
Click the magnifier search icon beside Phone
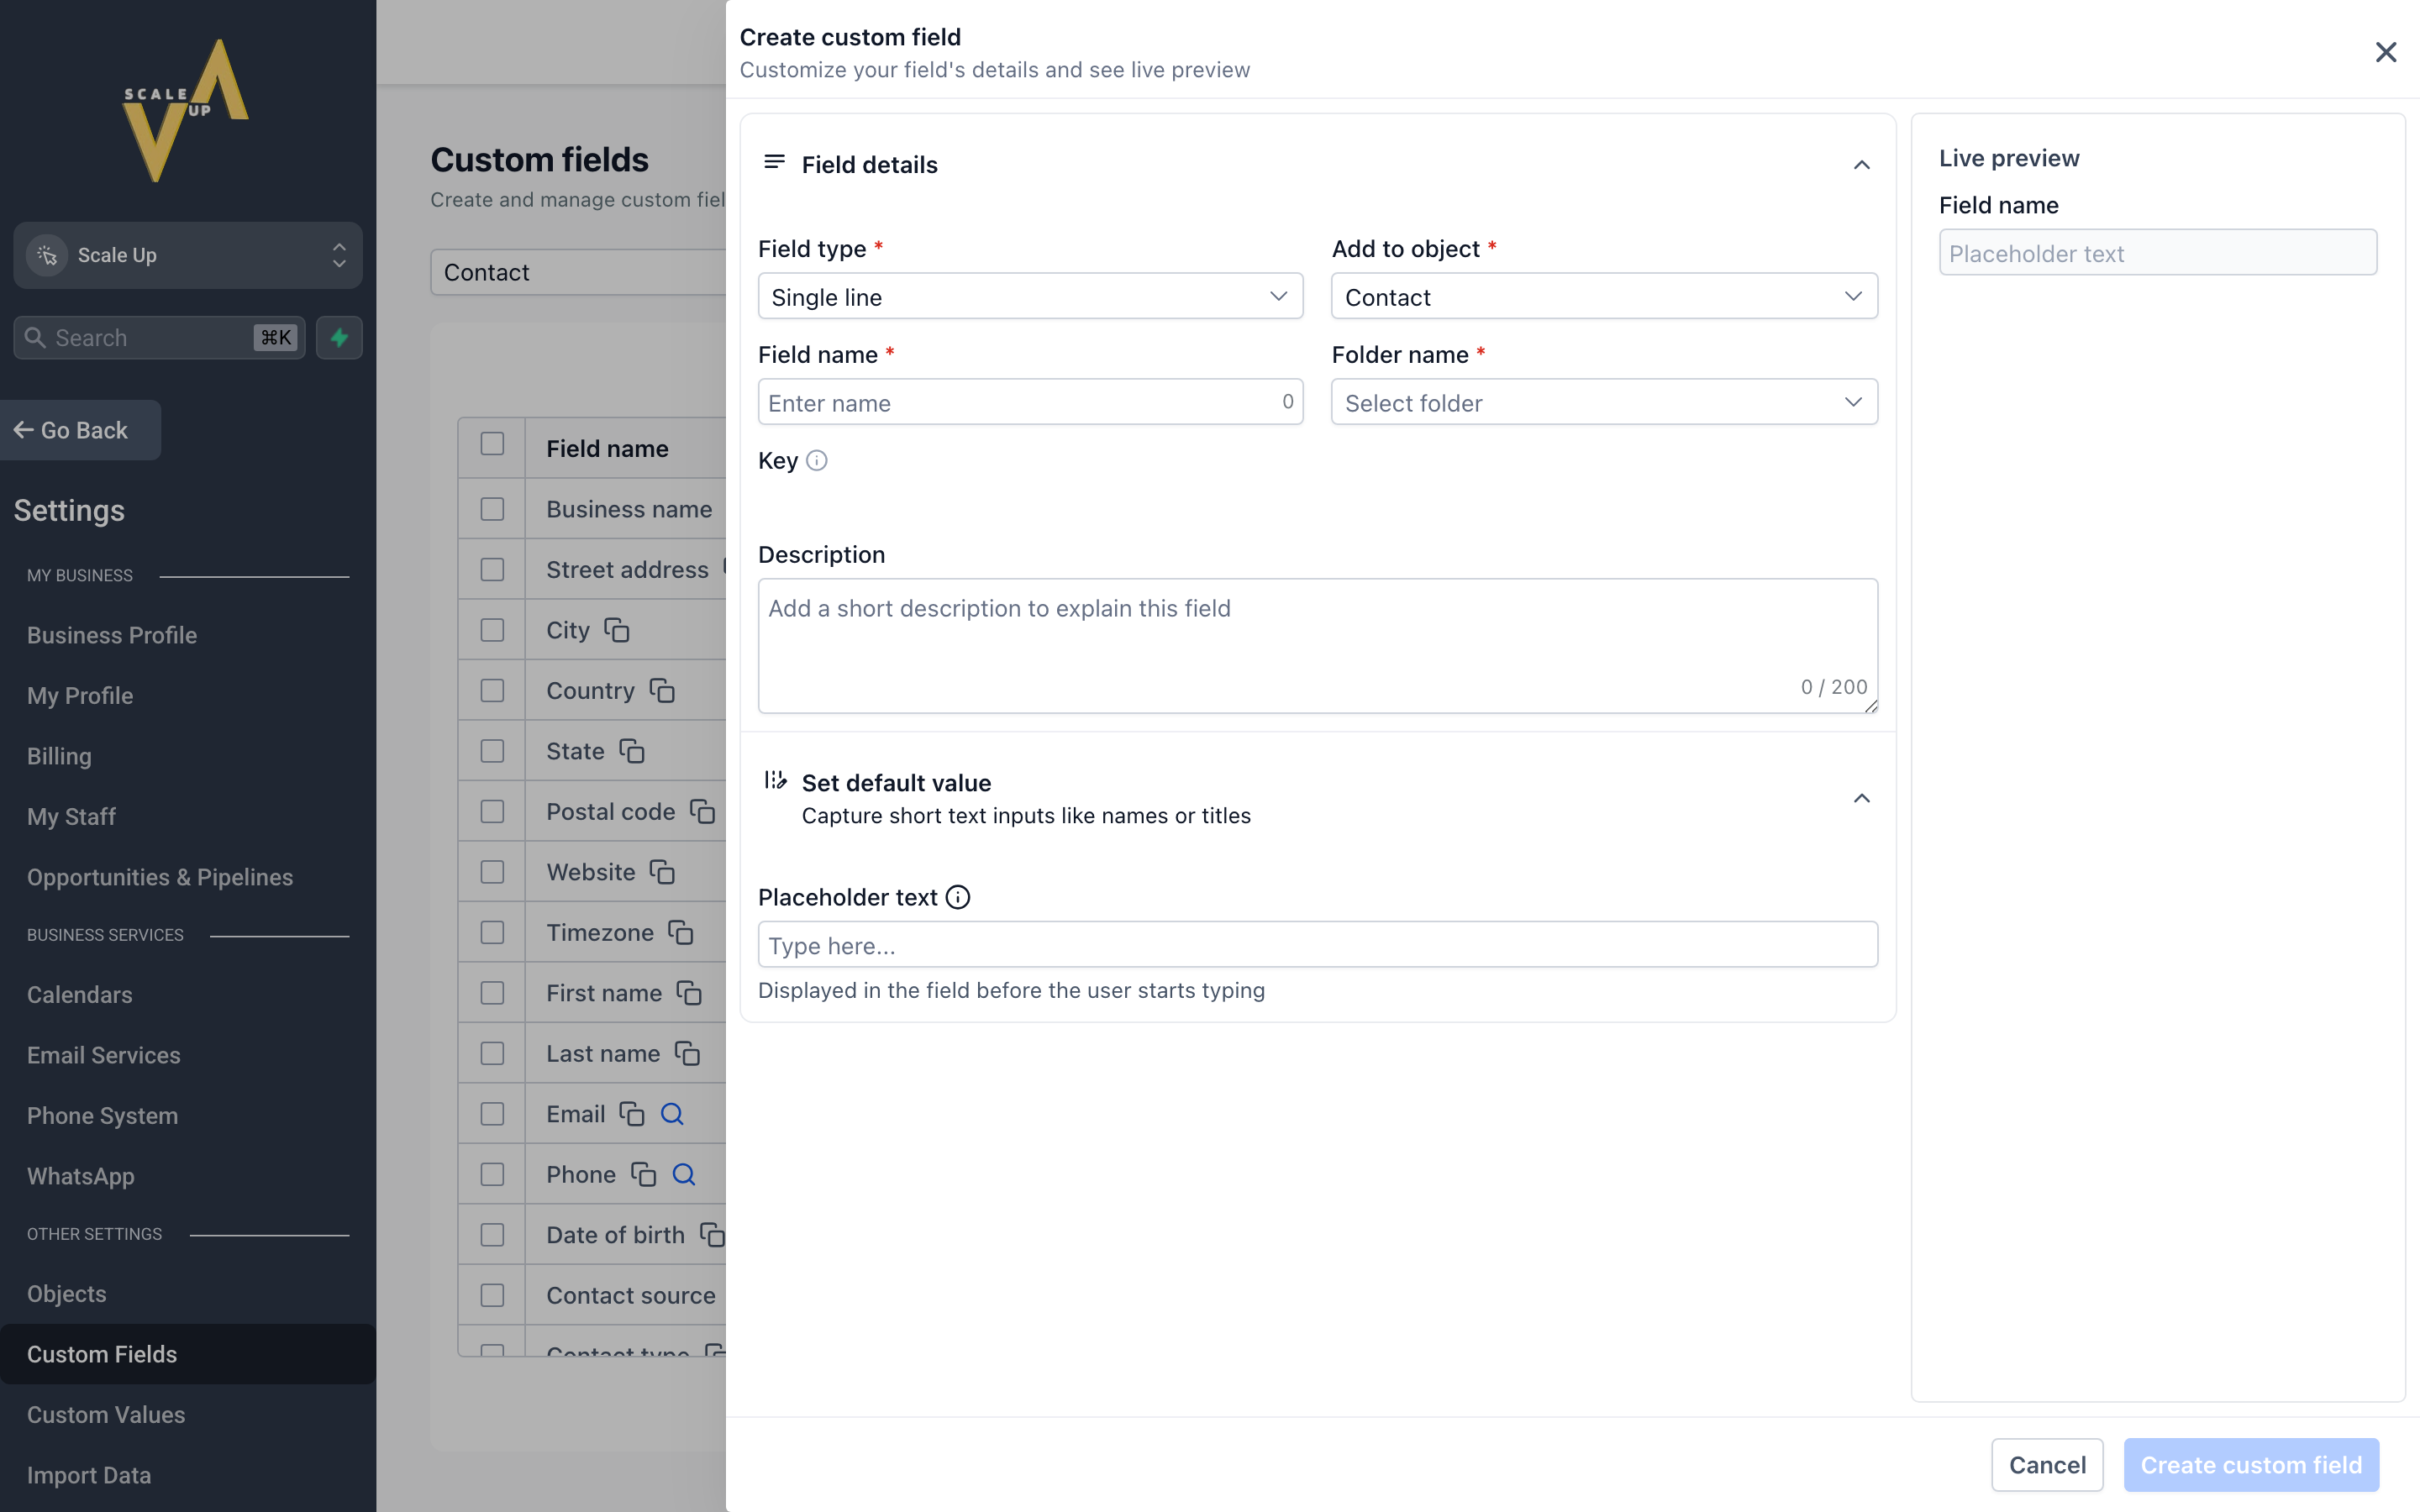[x=684, y=1174]
